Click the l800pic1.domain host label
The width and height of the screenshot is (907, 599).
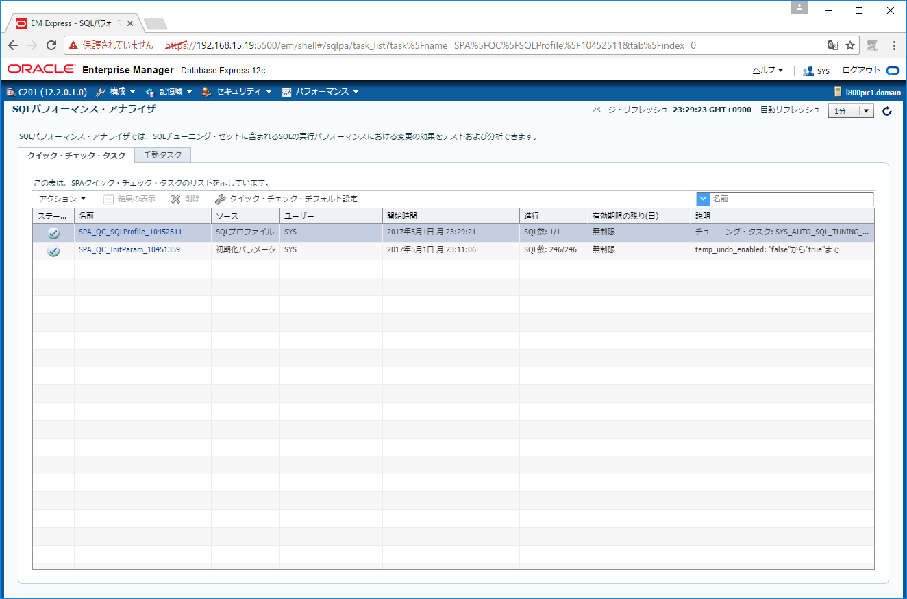[867, 92]
